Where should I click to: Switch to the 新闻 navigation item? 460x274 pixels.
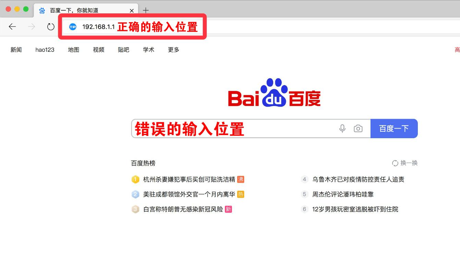coord(16,49)
